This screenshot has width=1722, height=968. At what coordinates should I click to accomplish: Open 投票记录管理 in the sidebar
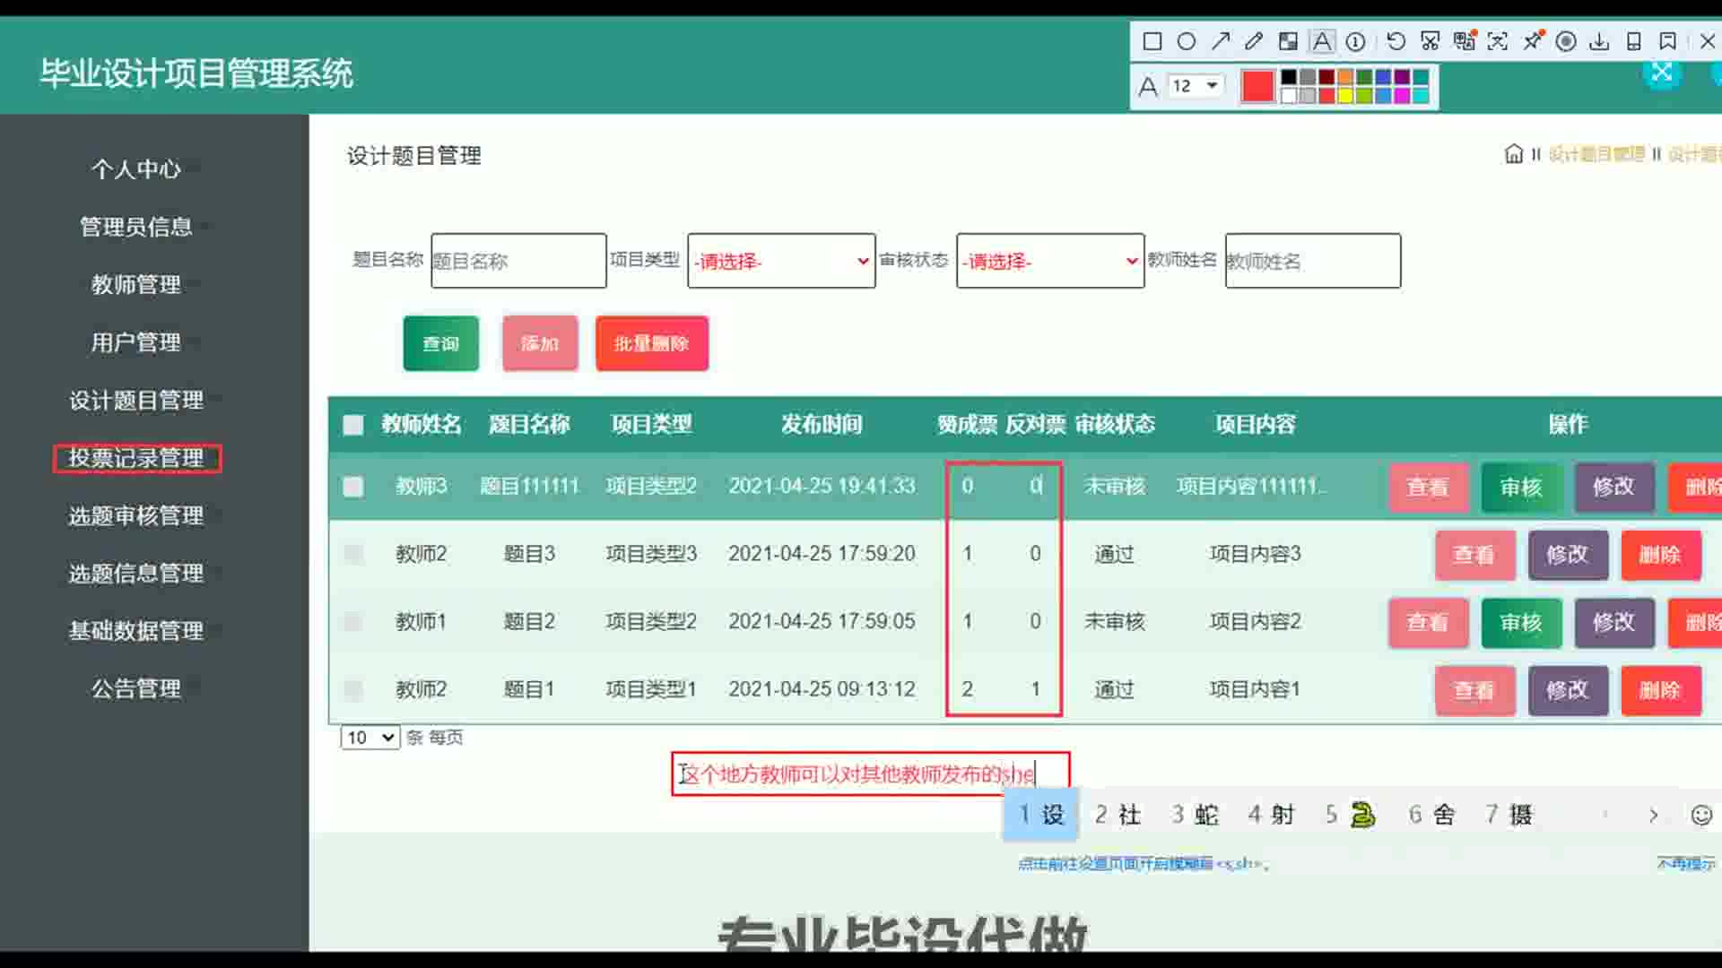pos(136,458)
